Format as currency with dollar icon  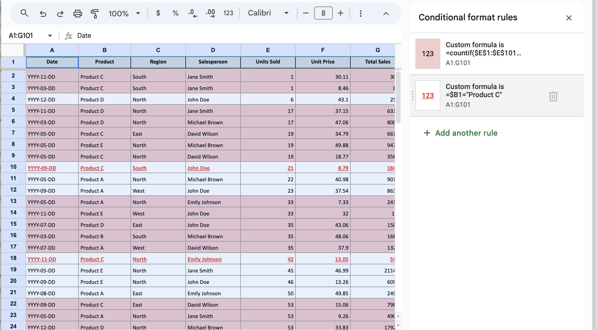coord(158,13)
